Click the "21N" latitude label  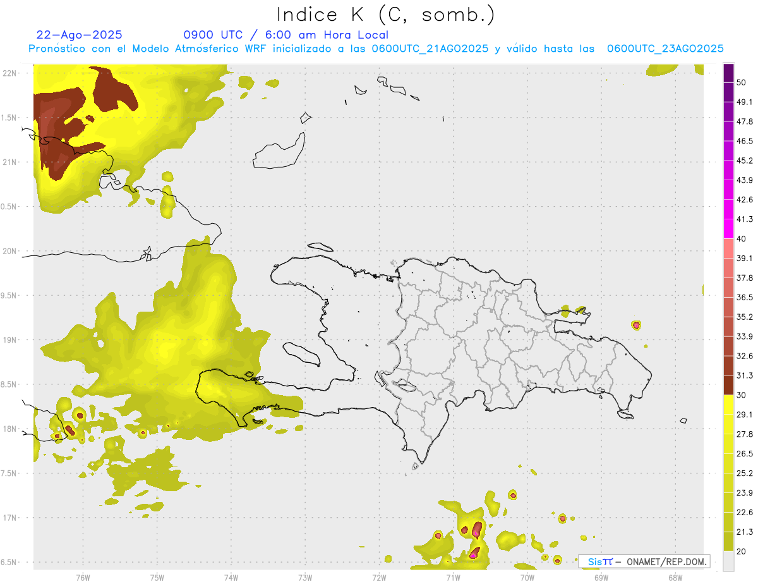click(x=9, y=162)
